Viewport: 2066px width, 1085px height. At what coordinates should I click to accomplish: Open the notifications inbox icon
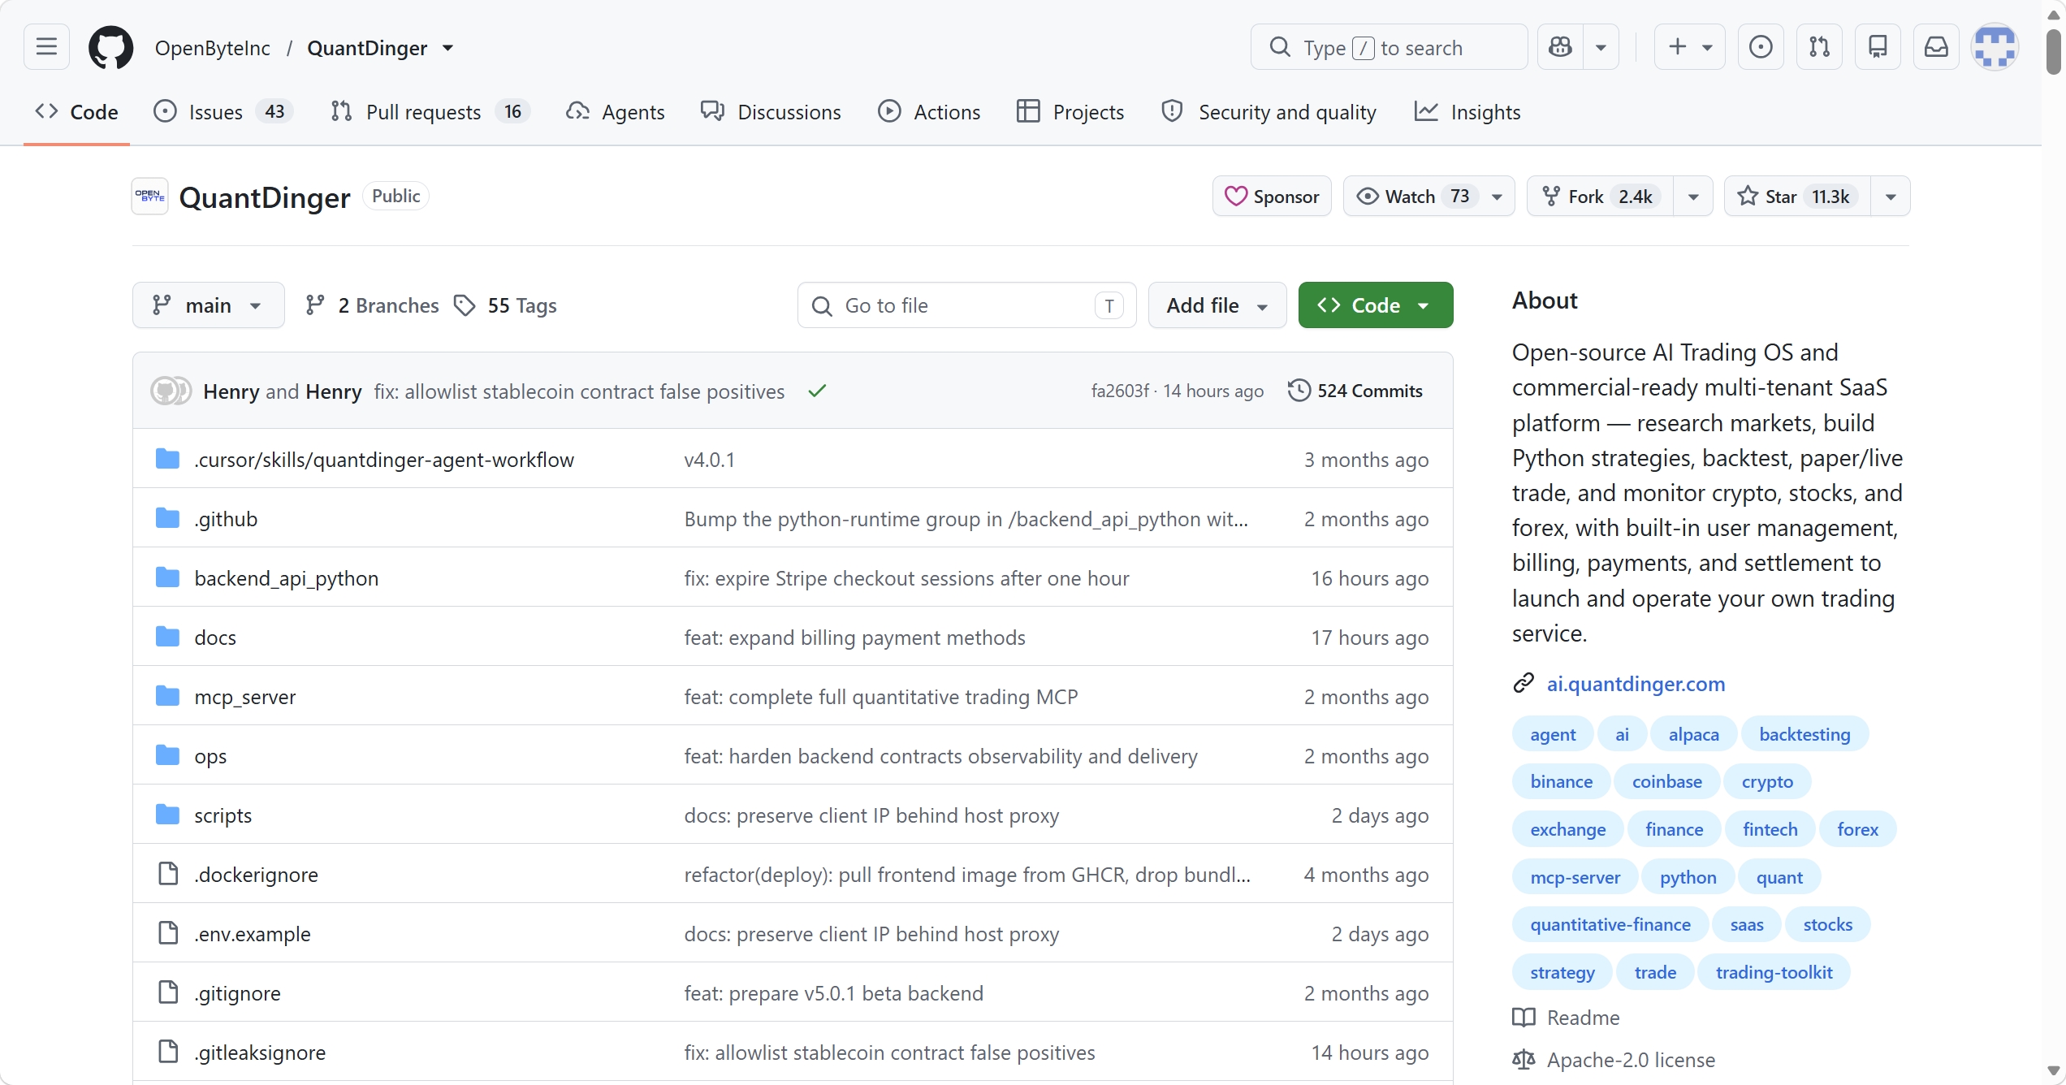click(1936, 47)
